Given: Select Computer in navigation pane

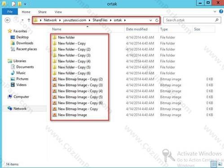Looking at the screenshot, I should pos(21,97).
